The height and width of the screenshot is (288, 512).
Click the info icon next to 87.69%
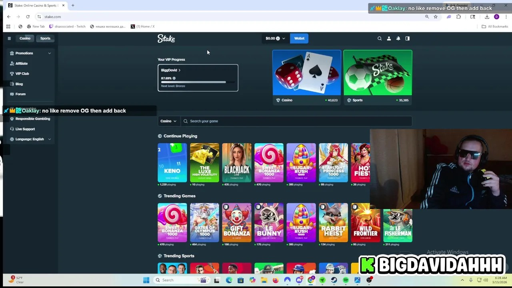tap(174, 78)
